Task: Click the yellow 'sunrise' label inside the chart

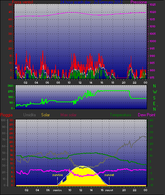Action: click(57, 175)
